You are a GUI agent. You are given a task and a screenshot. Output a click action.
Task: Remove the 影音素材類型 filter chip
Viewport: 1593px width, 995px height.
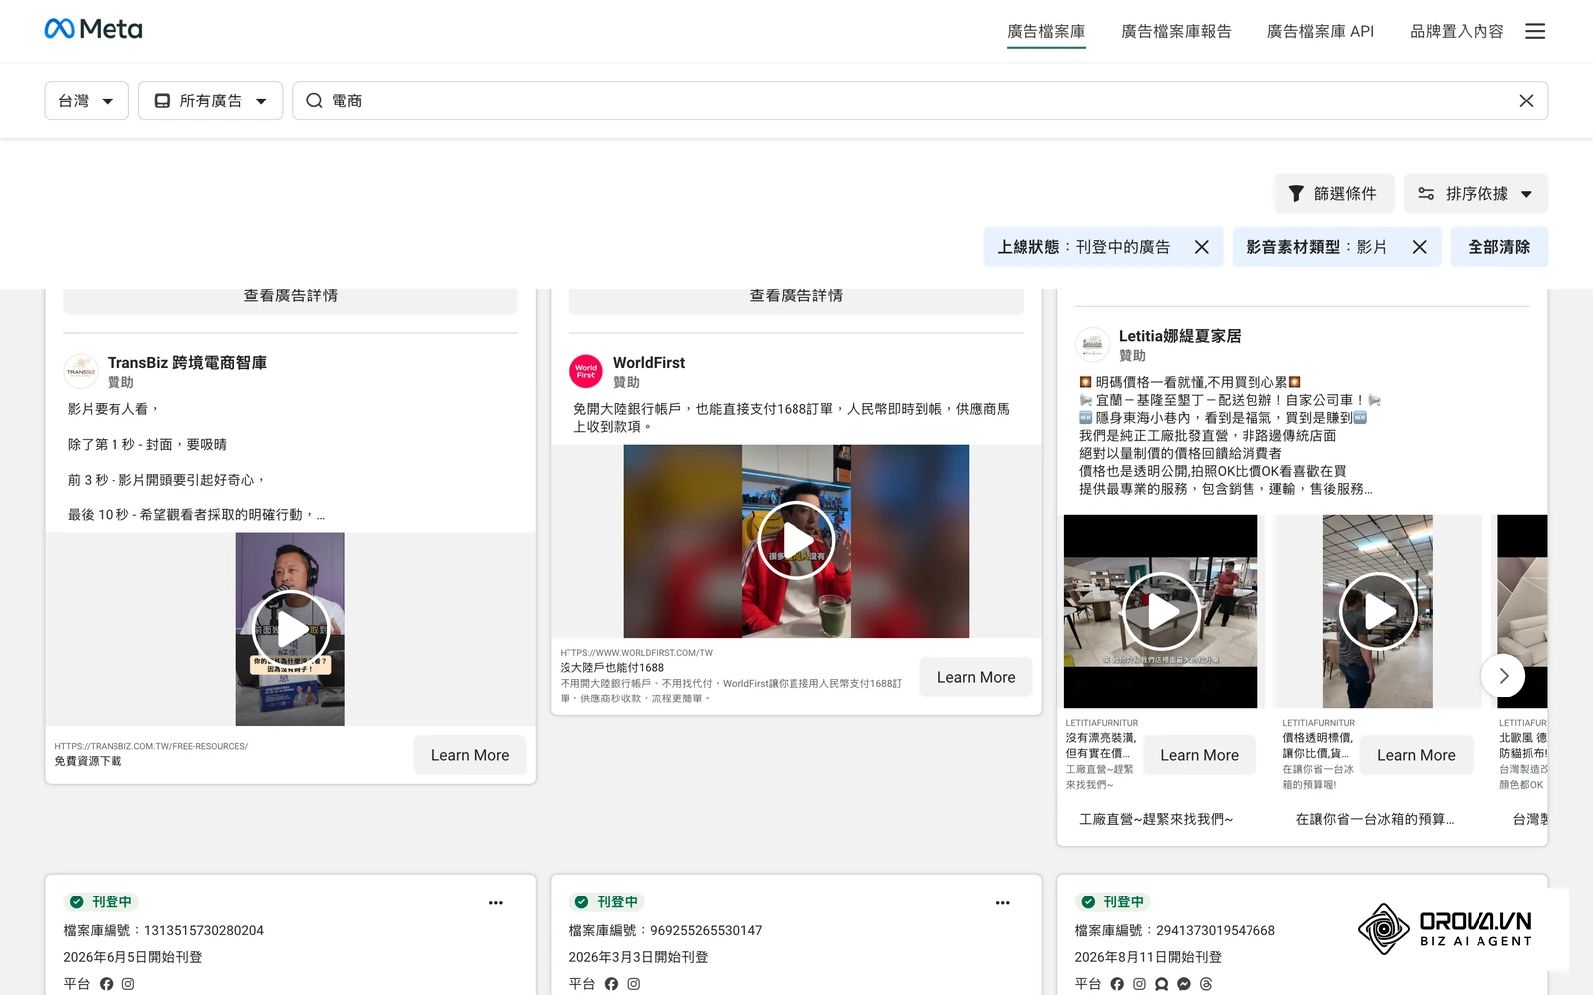[1420, 247]
